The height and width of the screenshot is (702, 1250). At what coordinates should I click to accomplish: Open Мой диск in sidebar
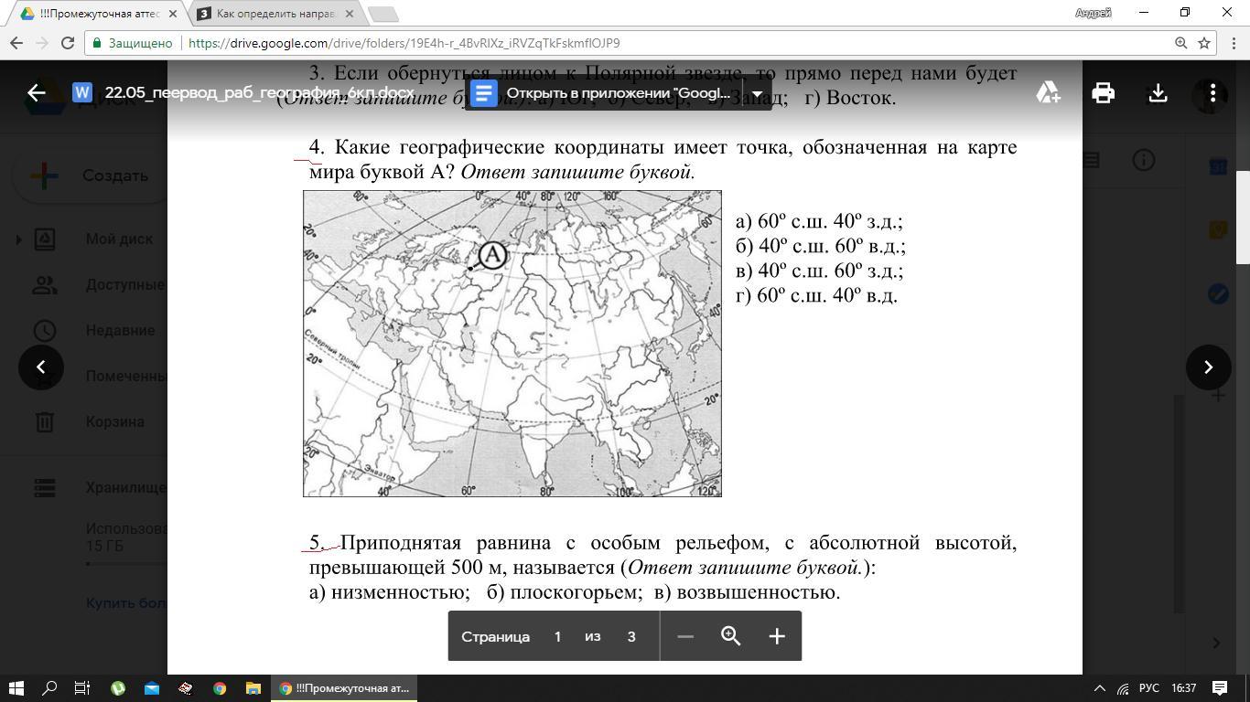(119, 239)
